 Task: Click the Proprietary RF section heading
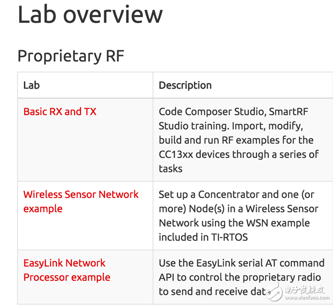pyautogui.click(x=70, y=56)
